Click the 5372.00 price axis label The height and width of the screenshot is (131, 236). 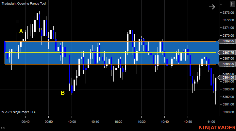pyautogui.click(x=228, y=20)
